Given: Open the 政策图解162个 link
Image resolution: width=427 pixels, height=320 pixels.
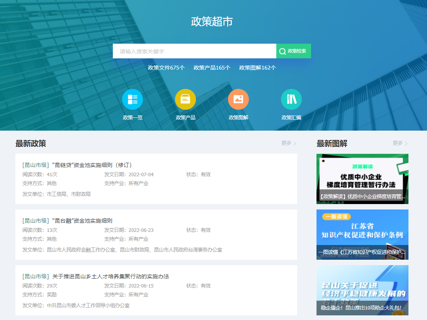Looking at the screenshot, I should point(257,68).
